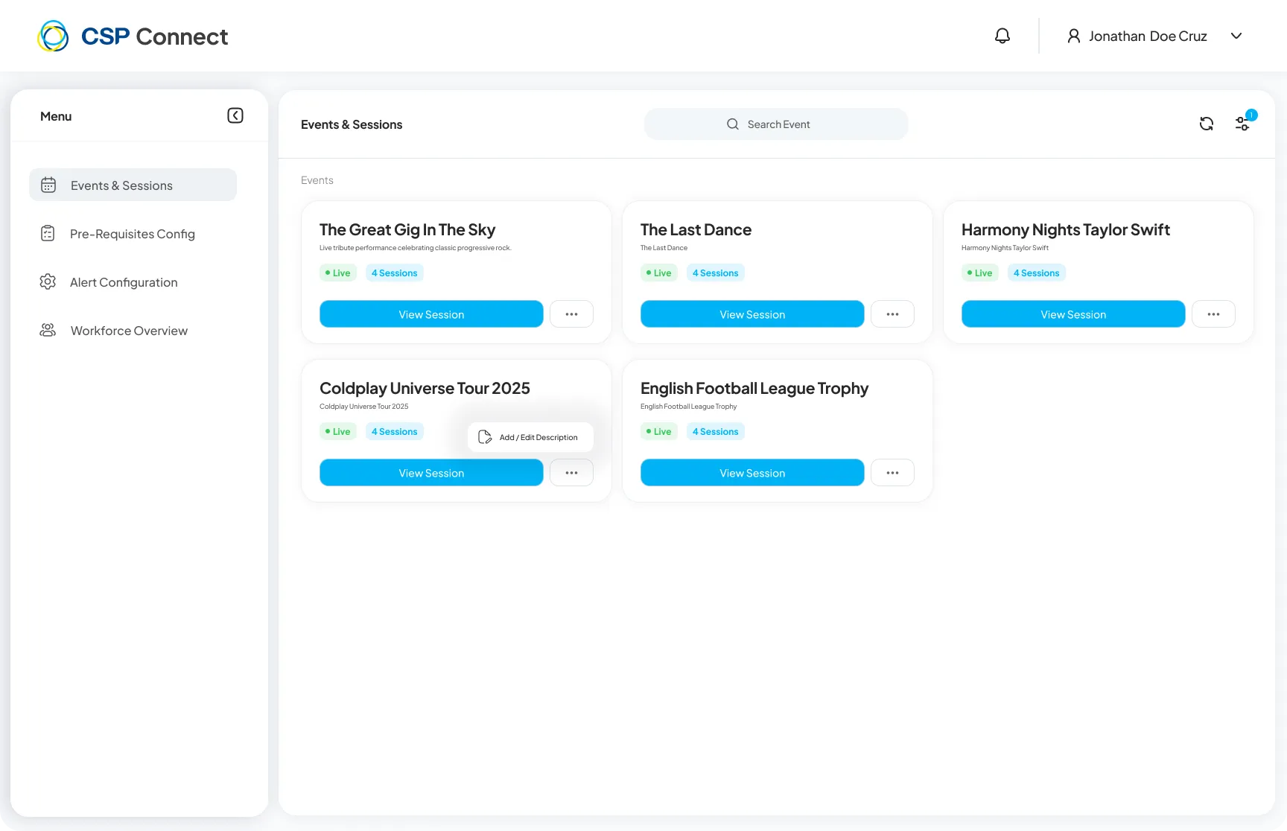Click the title The Last Dance
1287x831 pixels.
(696, 230)
